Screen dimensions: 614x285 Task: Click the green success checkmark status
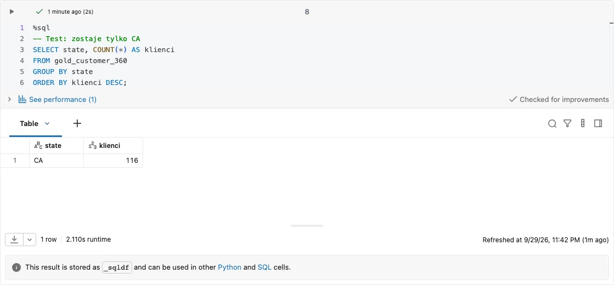(39, 12)
